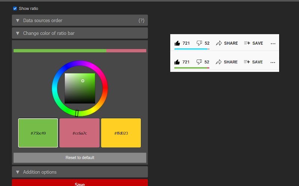Expand the Data sources order section
Viewport: 299px width, 186px height.
coord(80,20)
